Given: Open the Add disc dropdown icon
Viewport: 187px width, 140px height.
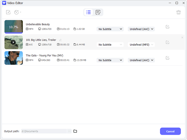Looking at the screenshot, I should [18, 12].
